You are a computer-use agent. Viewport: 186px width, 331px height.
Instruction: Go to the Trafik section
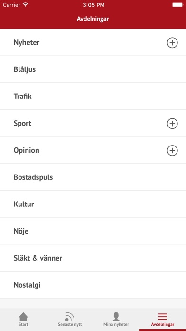(x=93, y=97)
